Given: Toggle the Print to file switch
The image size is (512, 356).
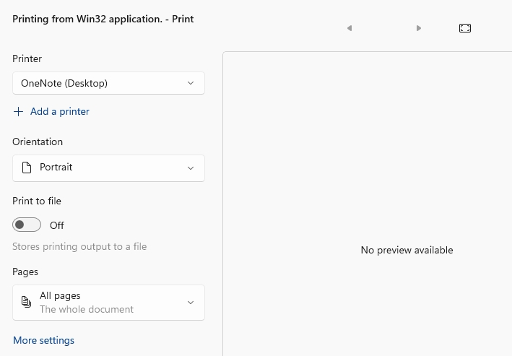Looking at the screenshot, I should click(x=27, y=225).
